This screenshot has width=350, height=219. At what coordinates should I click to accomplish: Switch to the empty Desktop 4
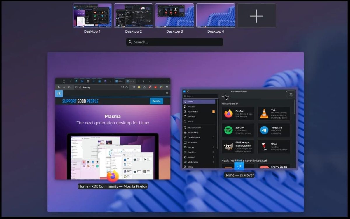pyautogui.click(x=216, y=15)
